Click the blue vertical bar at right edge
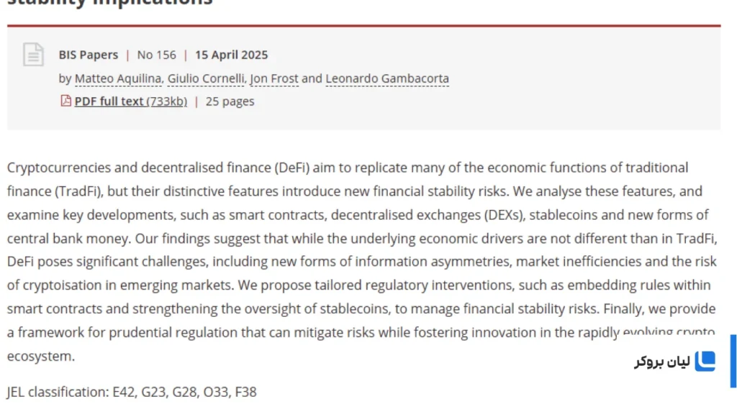Screen dimensions: 737x414 pos(733,361)
